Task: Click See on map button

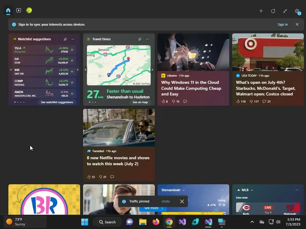Action: pos(140,102)
